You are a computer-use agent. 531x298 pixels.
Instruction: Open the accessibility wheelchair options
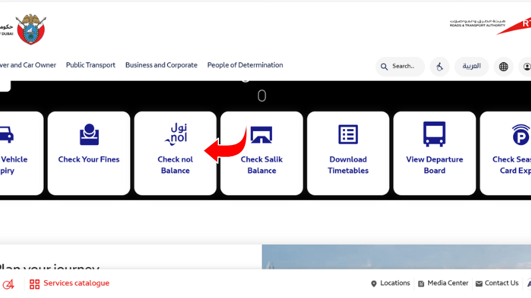pos(439,67)
